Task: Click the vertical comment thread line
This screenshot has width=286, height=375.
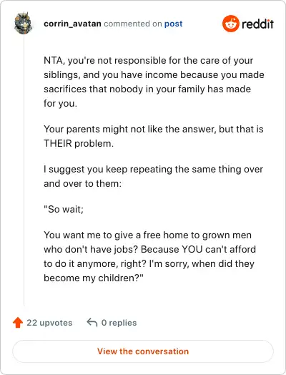Action: point(24,170)
